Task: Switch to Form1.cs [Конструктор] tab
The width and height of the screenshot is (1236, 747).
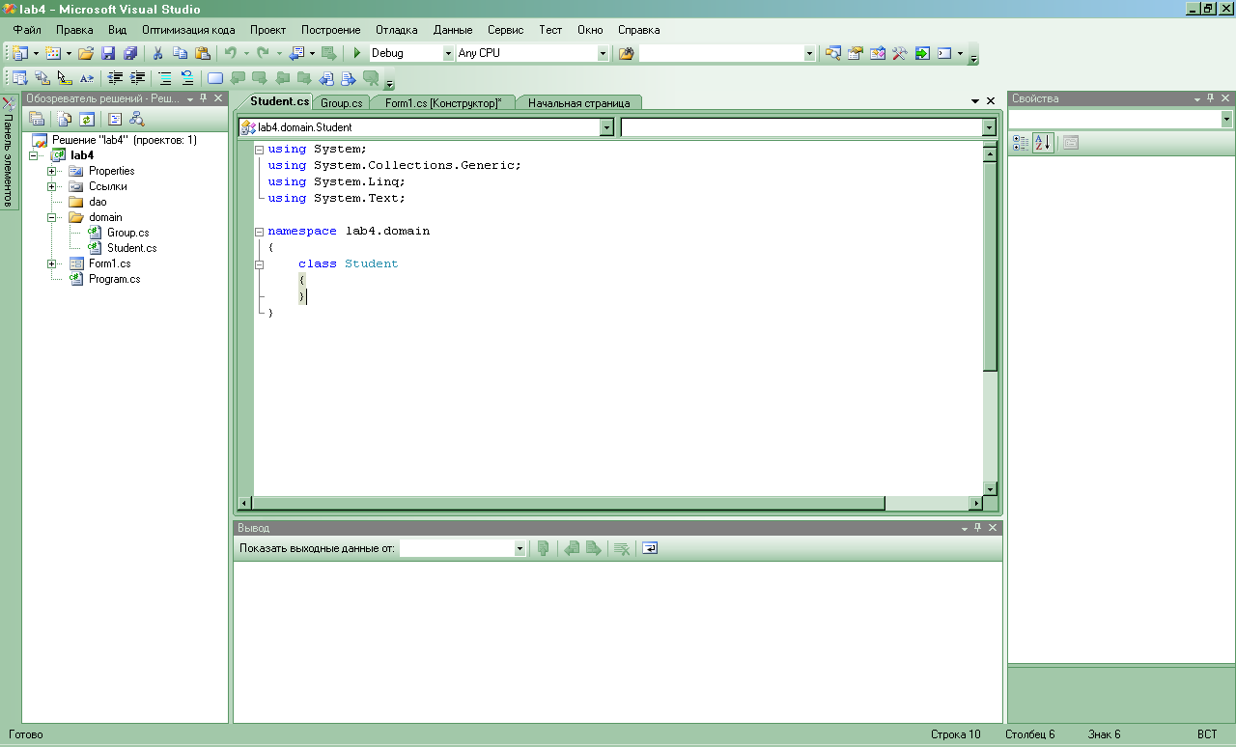Action: coord(443,102)
